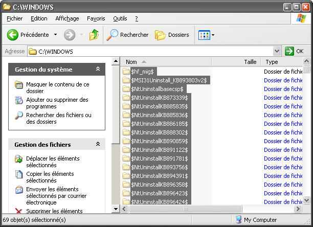Click the horizontal scroll right arrow
The height and width of the screenshot is (227, 313).
coord(298,209)
